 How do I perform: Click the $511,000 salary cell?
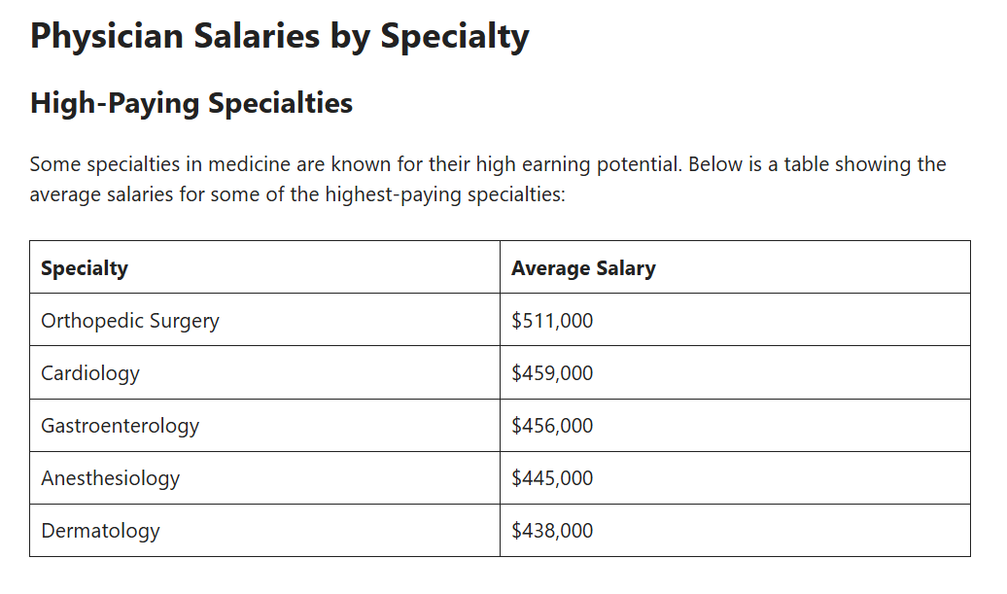[x=736, y=320]
